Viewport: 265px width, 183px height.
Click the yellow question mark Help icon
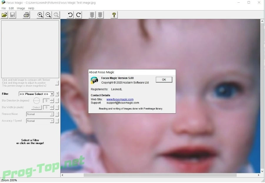[x=114, y=15]
